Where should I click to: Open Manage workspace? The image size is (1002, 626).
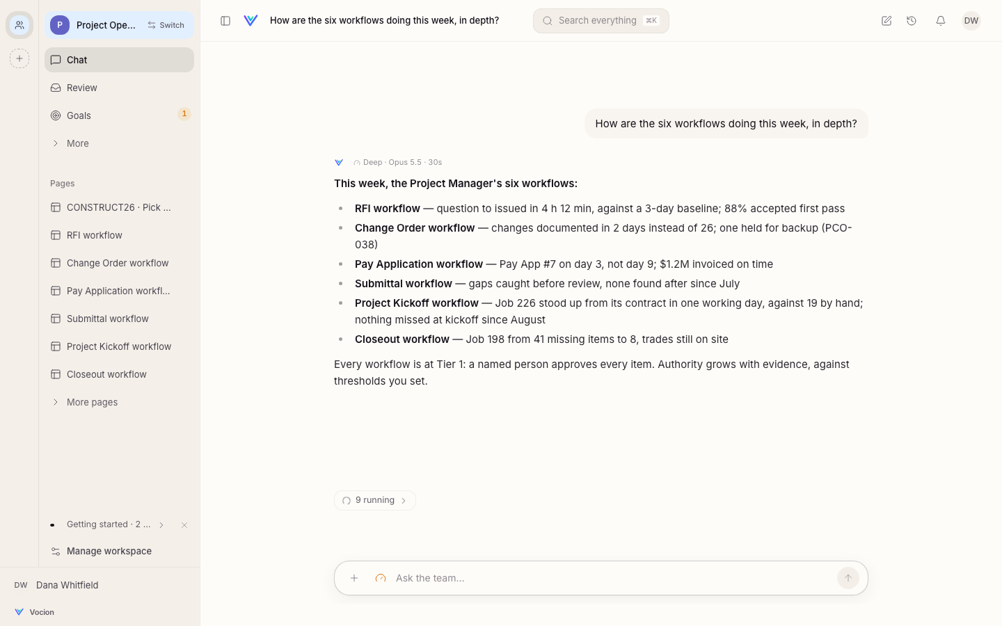(x=120, y=551)
